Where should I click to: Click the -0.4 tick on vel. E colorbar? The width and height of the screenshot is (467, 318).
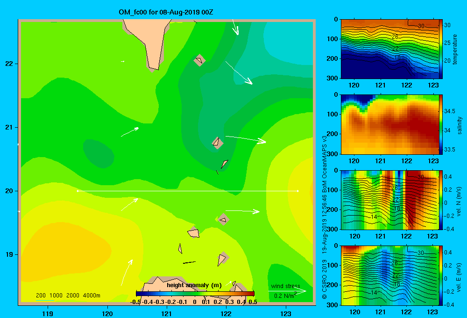point(449,304)
